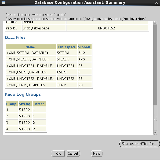This screenshot has width=160, height=160.
Task: Click the OMF_SYSTEM datafile row
Action: tap(49, 53)
